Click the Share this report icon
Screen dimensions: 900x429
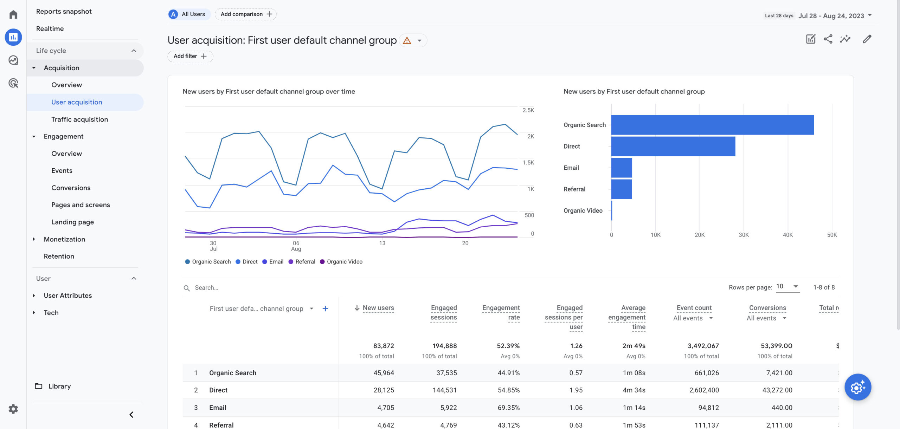[x=828, y=39]
